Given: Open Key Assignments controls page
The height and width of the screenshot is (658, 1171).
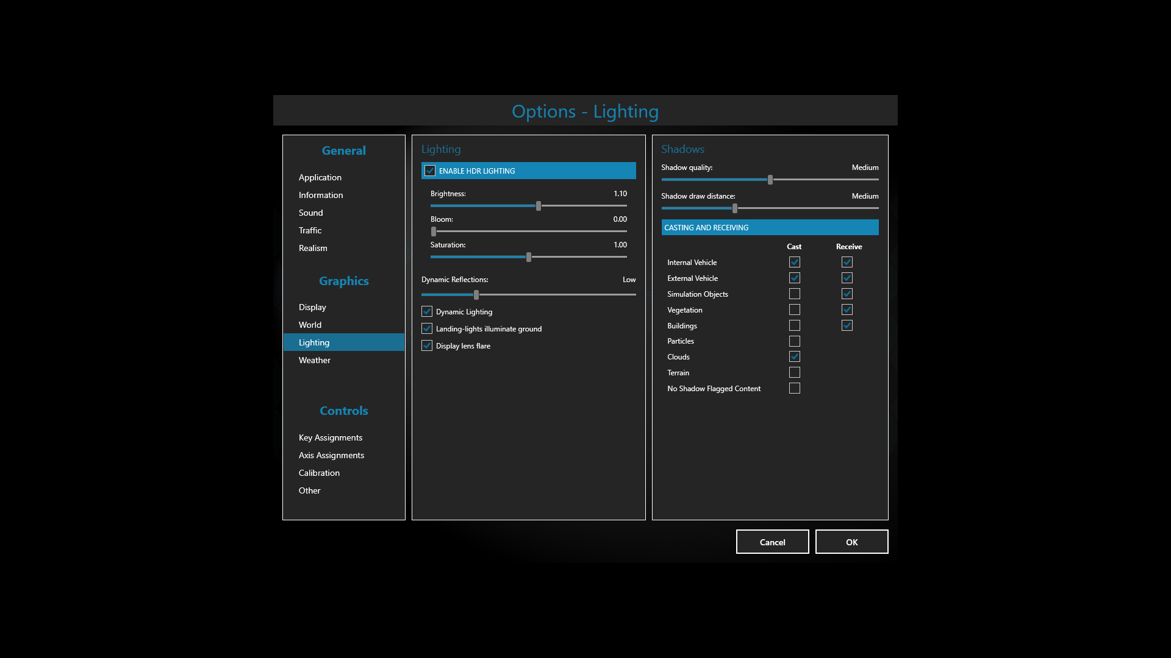Looking at the screenshot, I should click(x=331, y=437).
